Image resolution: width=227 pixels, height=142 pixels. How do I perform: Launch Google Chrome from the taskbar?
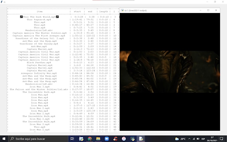[90, 139]
